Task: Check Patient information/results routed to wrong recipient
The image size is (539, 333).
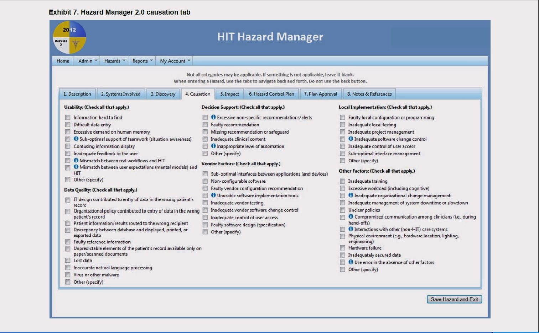Action: coord(68,223)
